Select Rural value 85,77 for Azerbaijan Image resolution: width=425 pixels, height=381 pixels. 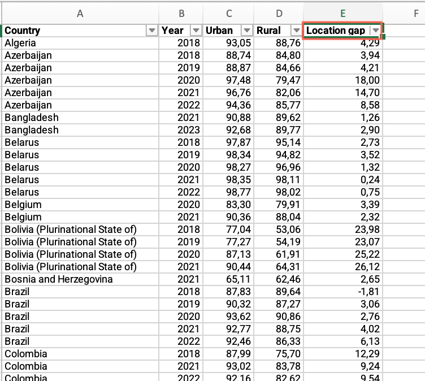pyautogui.click(x=279, y=105)
